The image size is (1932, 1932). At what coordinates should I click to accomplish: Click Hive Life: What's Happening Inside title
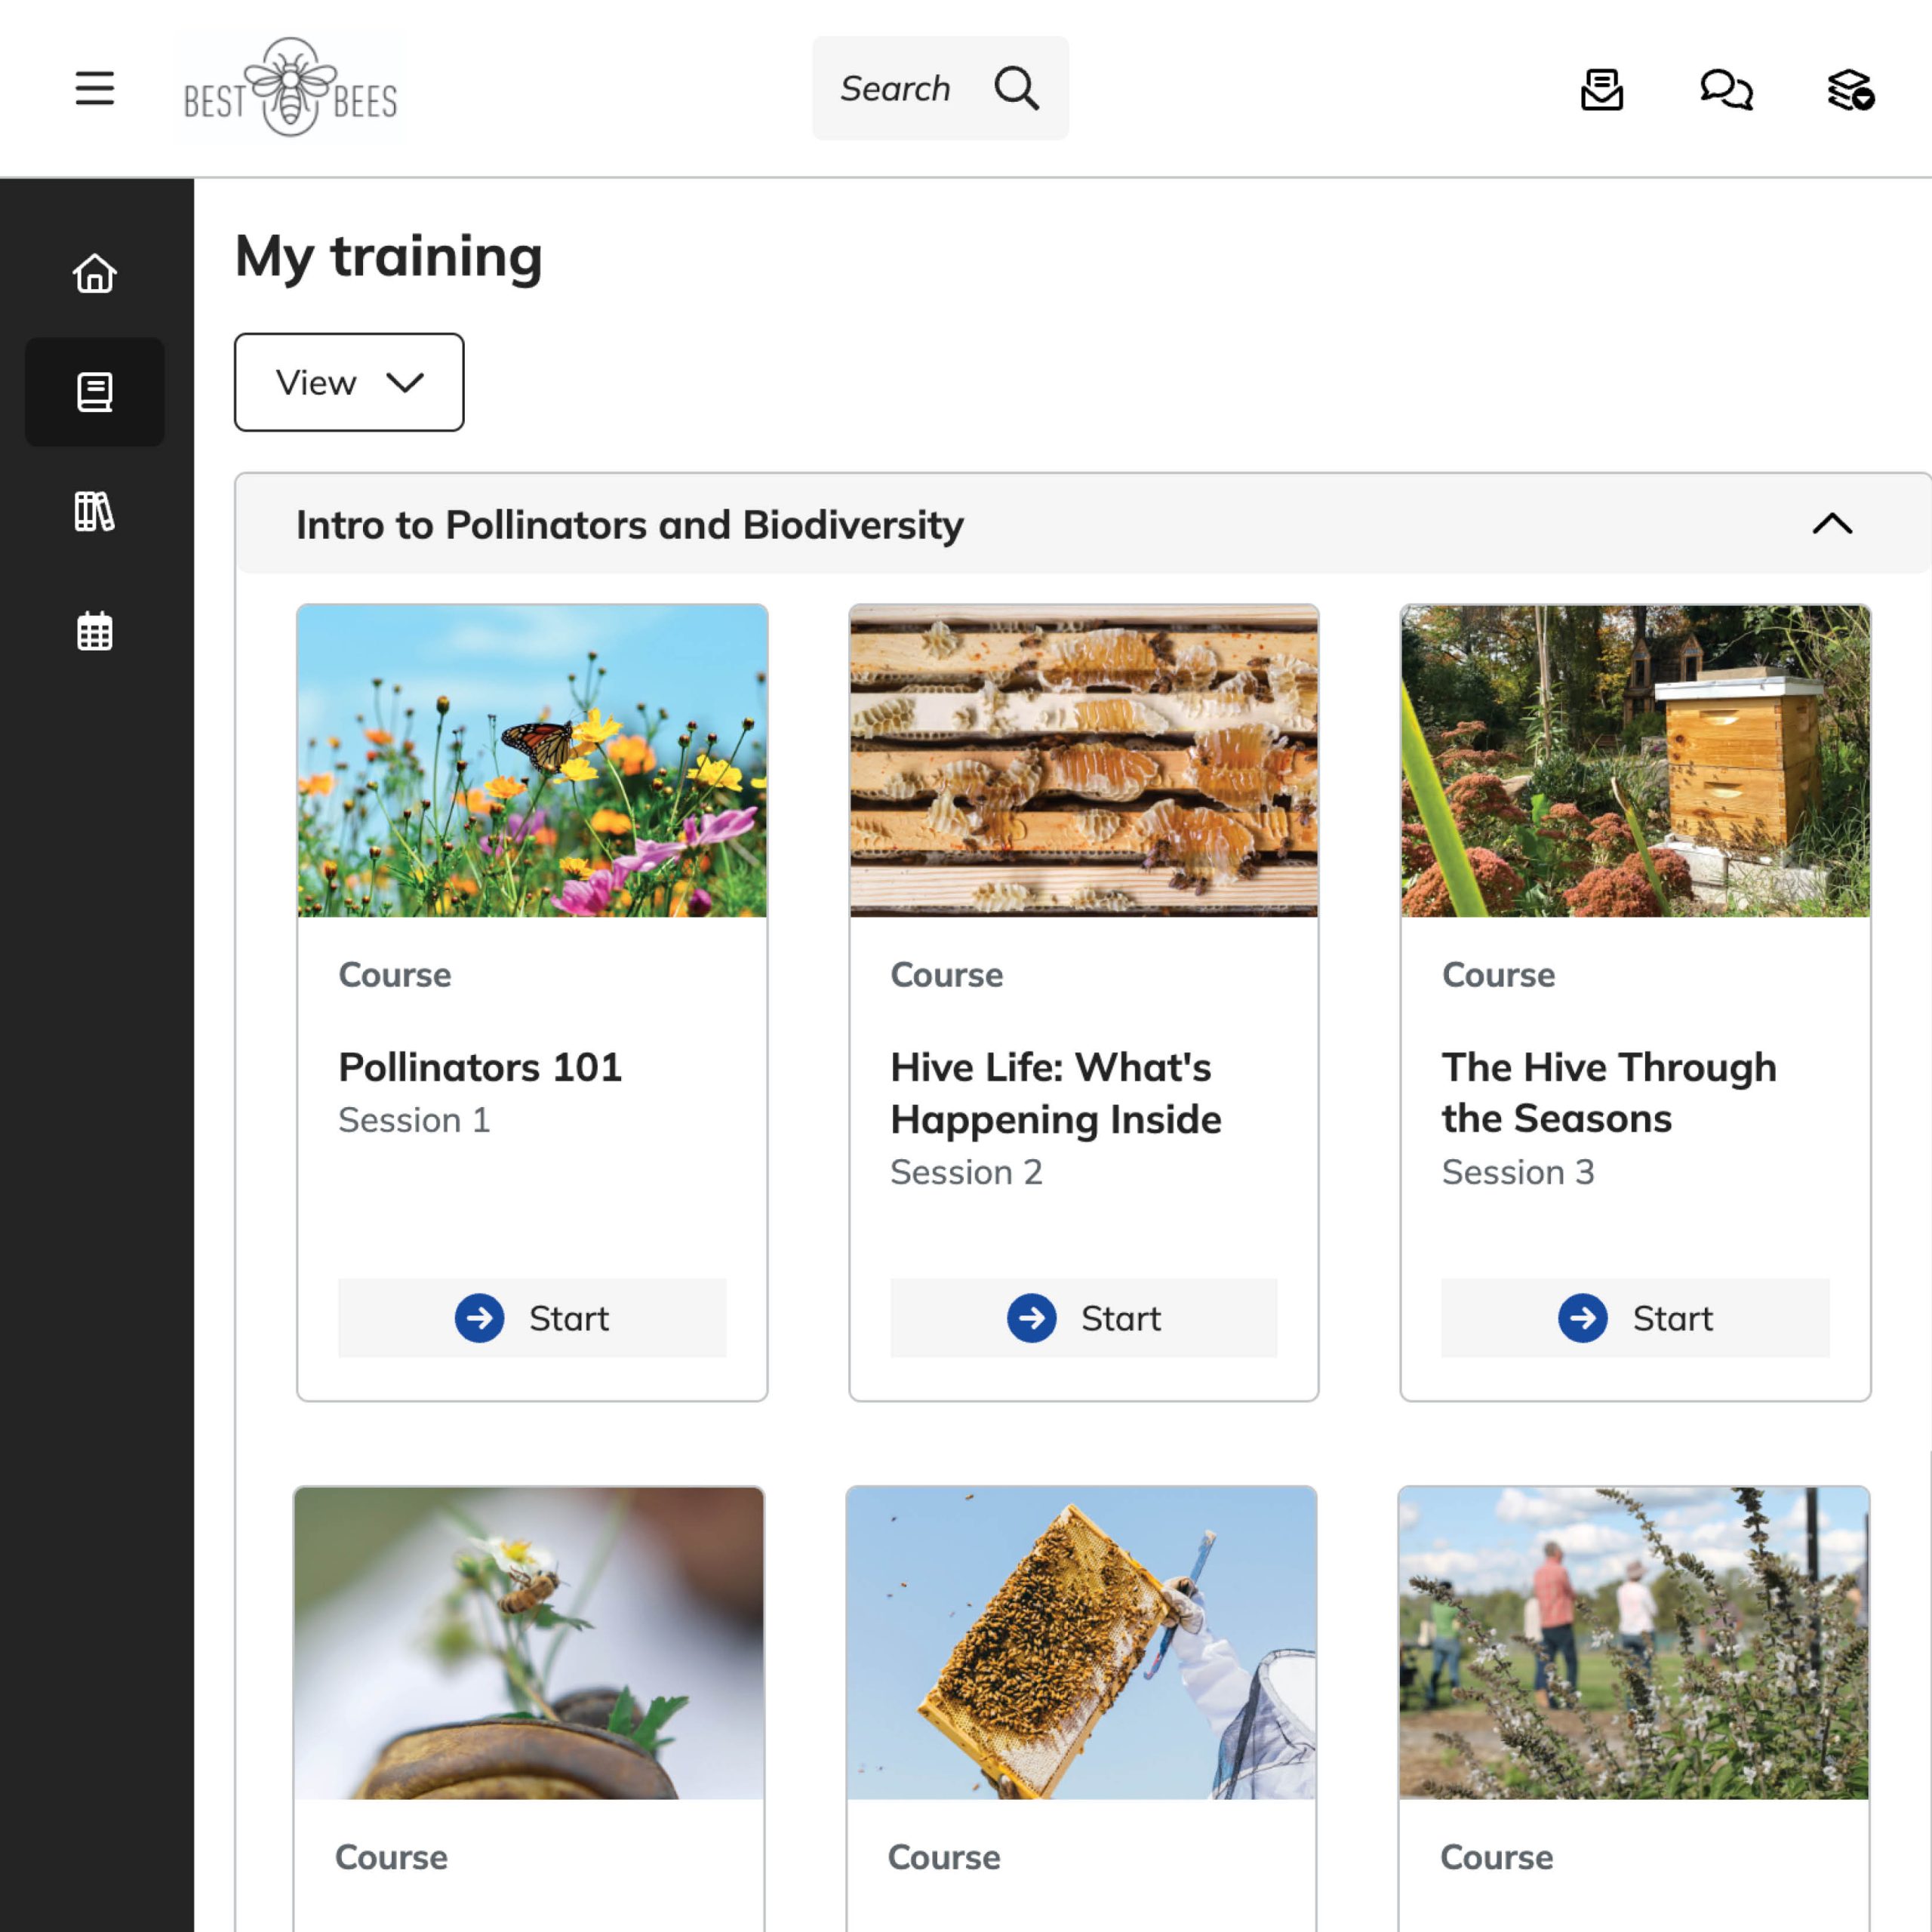click(1056, 1093)
